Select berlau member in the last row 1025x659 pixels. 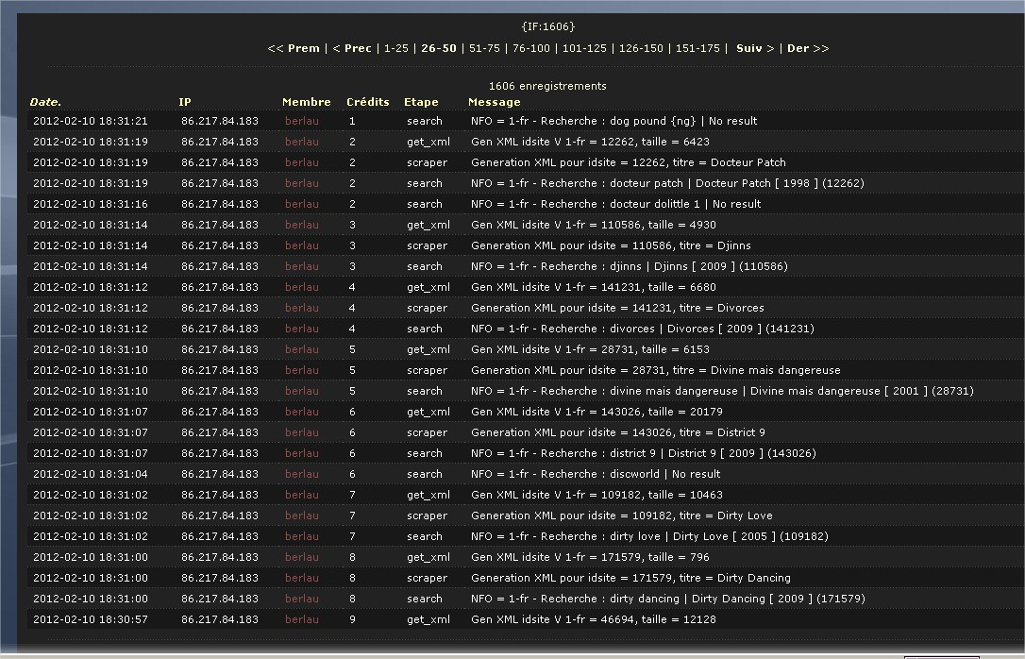coord(301,619)
